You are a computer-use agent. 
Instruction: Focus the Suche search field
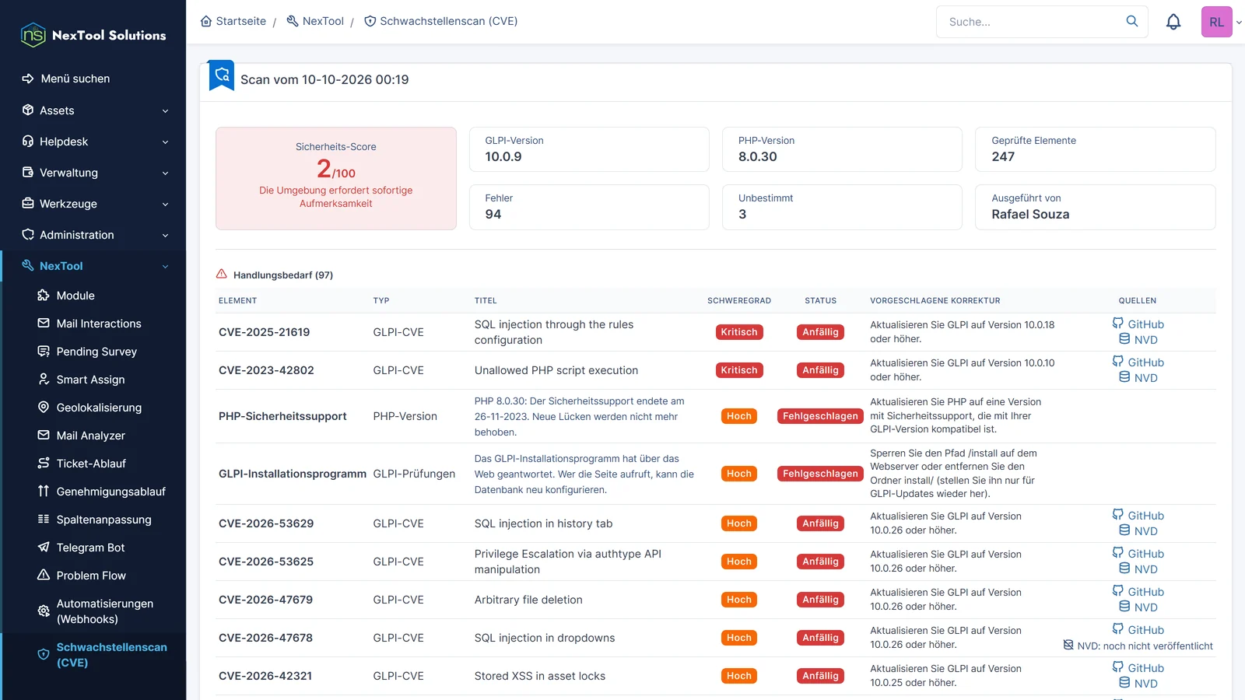1031,22
